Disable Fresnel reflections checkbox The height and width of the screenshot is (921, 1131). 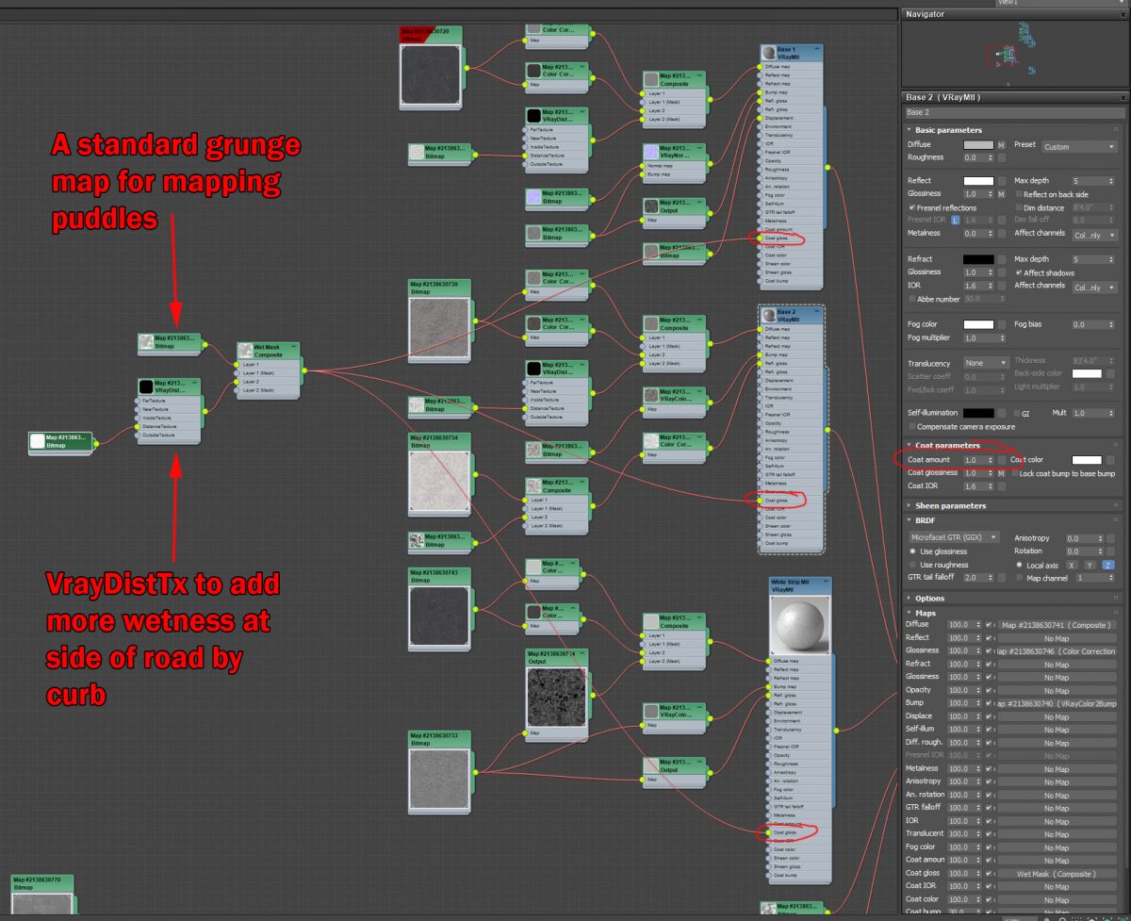[911, 207]
